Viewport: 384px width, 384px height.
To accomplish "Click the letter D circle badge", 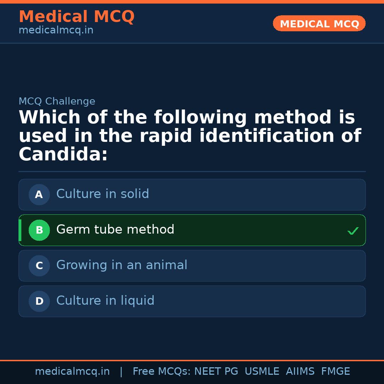I will (39, 301).
